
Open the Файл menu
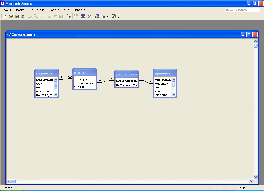[7, 10]
